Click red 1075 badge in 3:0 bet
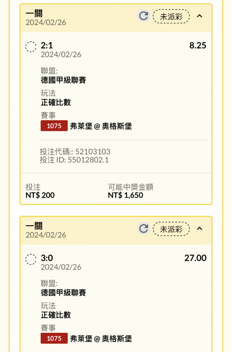The image size is (232, 352). [x=54, y=339]
